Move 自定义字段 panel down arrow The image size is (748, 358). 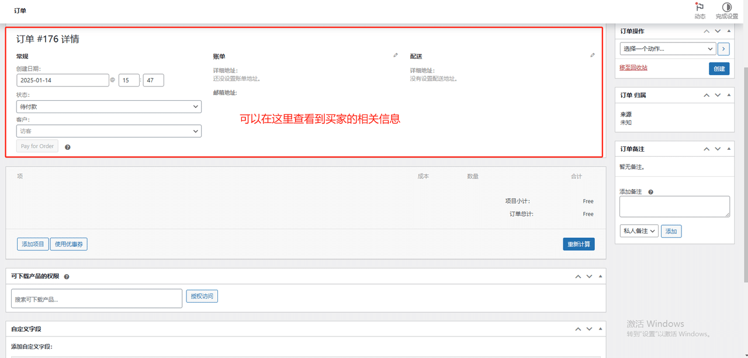coord(589,329)
